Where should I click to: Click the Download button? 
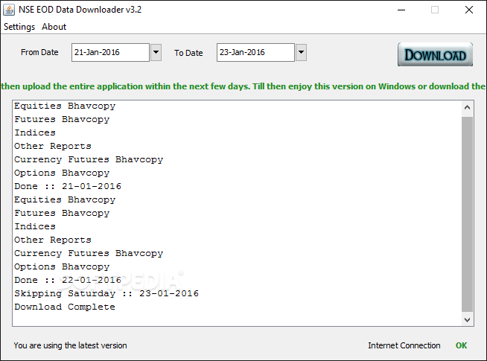435,54
